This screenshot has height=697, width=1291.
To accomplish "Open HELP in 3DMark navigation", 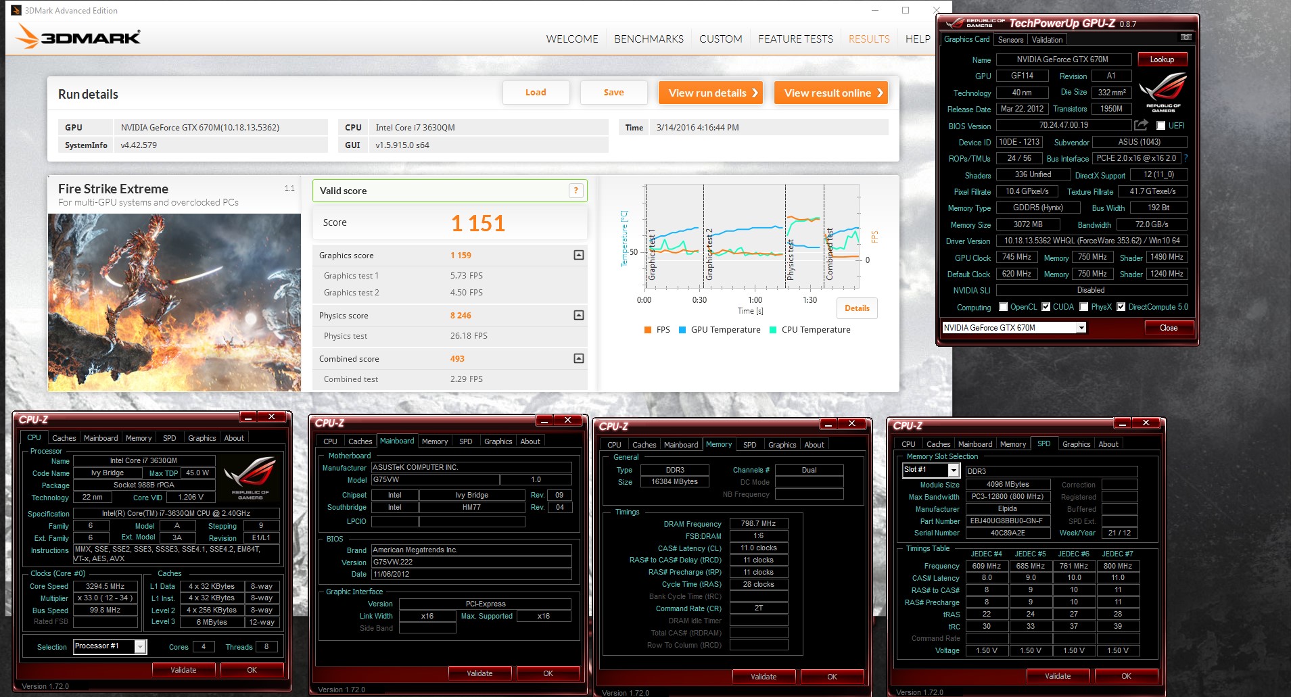I will point(918,39).
